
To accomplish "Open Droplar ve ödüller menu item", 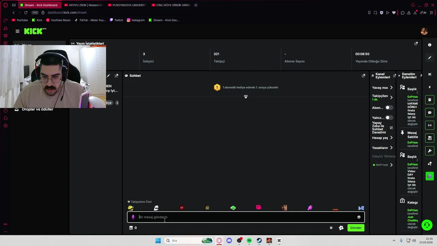I will [34, 109].
